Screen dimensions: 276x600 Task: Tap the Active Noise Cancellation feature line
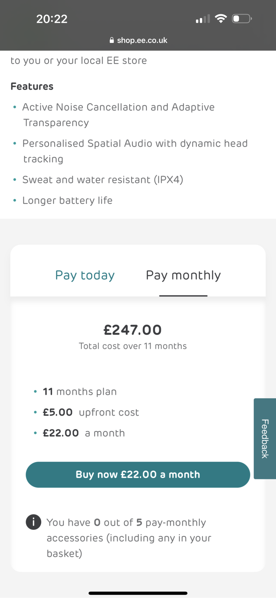click(118, 107)
